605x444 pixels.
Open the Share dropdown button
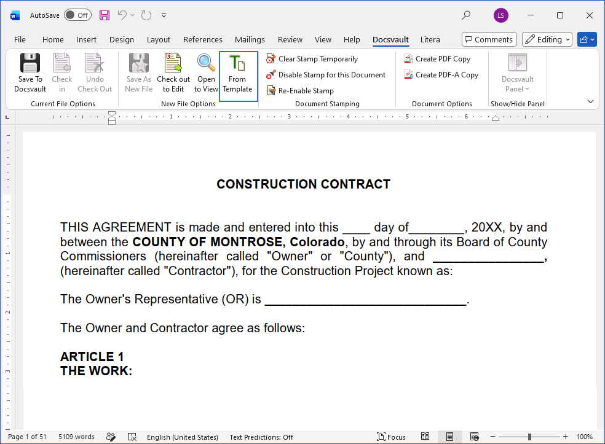[x=587, y=39]
